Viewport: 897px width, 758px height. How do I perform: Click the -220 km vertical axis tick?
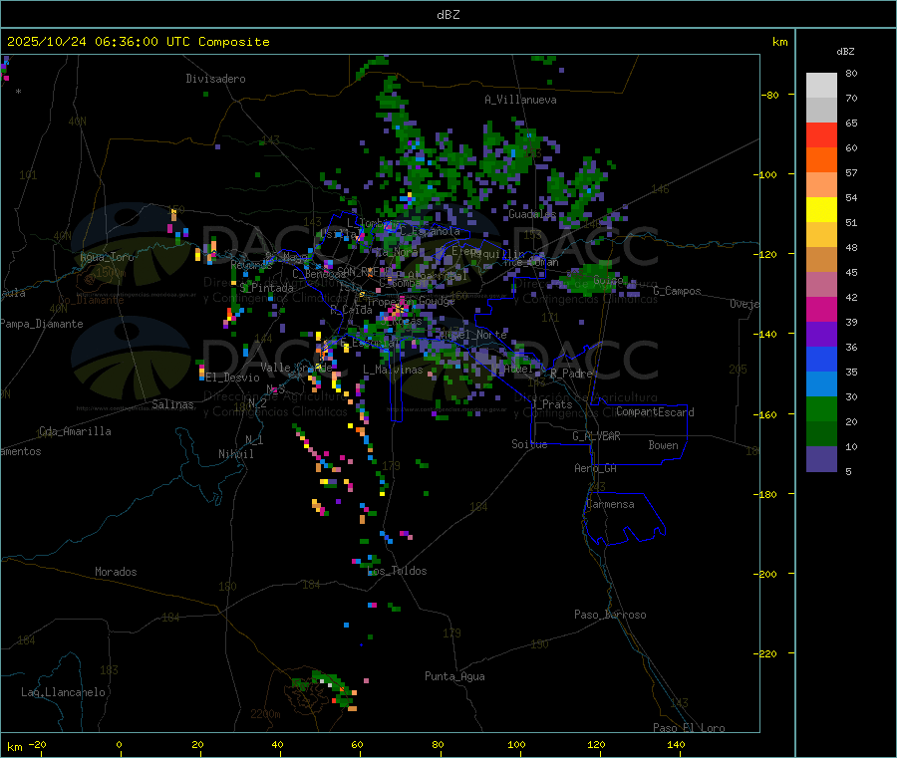(x=764, y=654)
